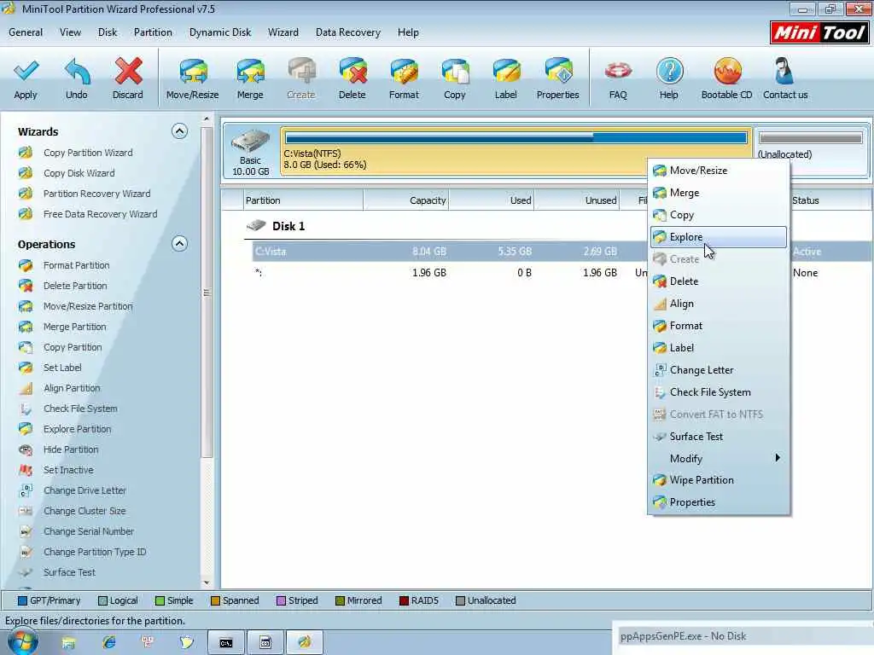
Task: Choose Move/Resize Partition operation
Action: pos(88,306)
